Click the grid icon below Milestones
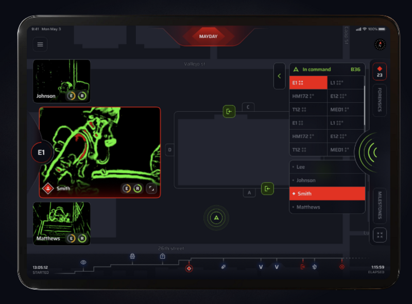This screenshot has width=412, height=304. tap(380, 236)
